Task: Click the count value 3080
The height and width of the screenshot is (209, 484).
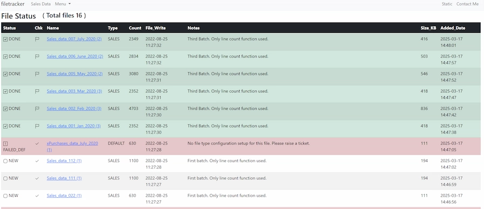Action: (134, 74)
